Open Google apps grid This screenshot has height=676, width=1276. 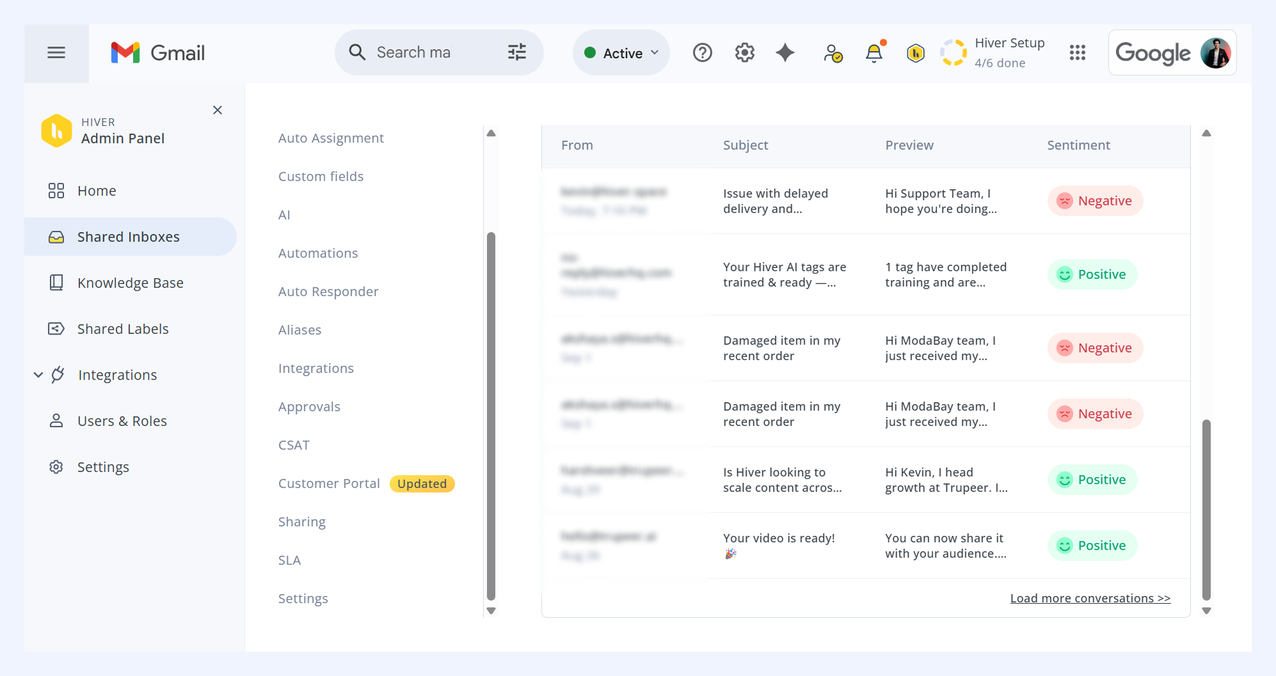(x=1078, y=53)
